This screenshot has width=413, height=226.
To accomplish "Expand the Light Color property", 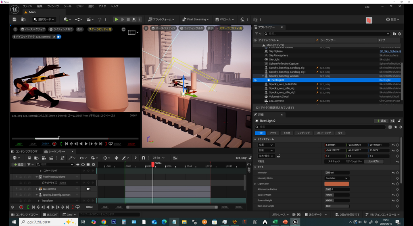I will pyautogui.click(x=255, y=184).
